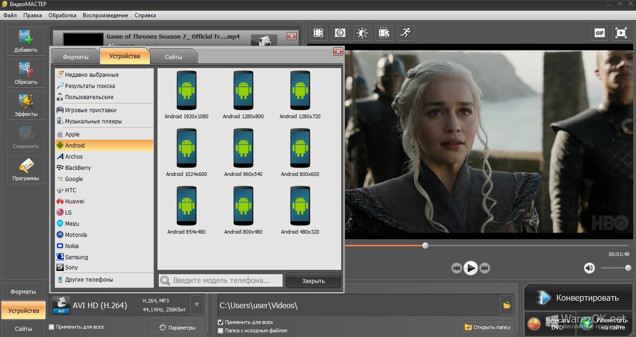
Task: Select Motorola in device list
Action: pos(104,235)
